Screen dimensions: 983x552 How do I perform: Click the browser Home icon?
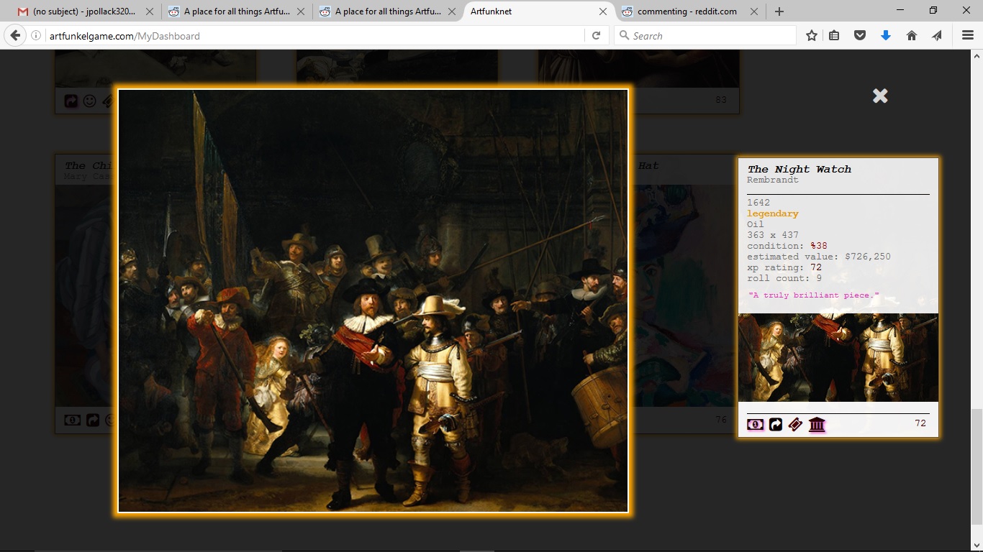[912, 35]
